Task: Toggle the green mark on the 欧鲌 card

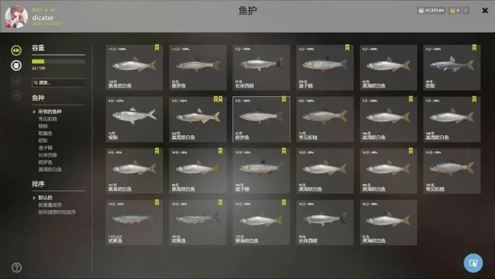Action: click(x=474, y=47)
